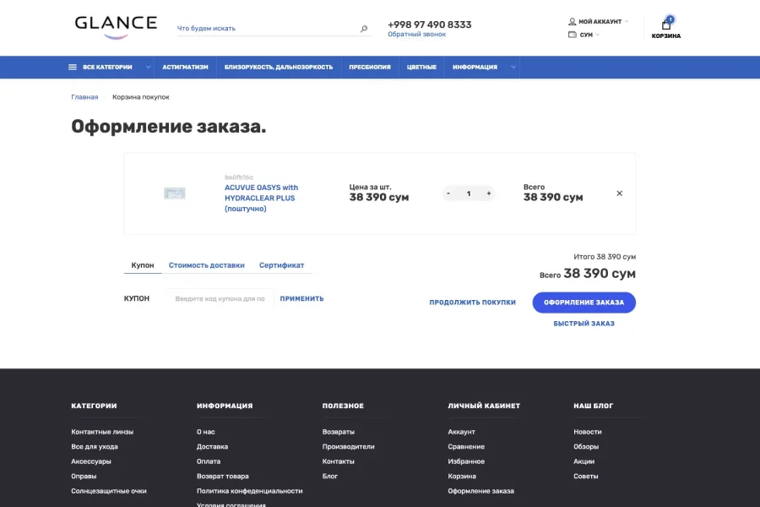
Task: Open footer Производители link
Action: [x=349, y=446]
